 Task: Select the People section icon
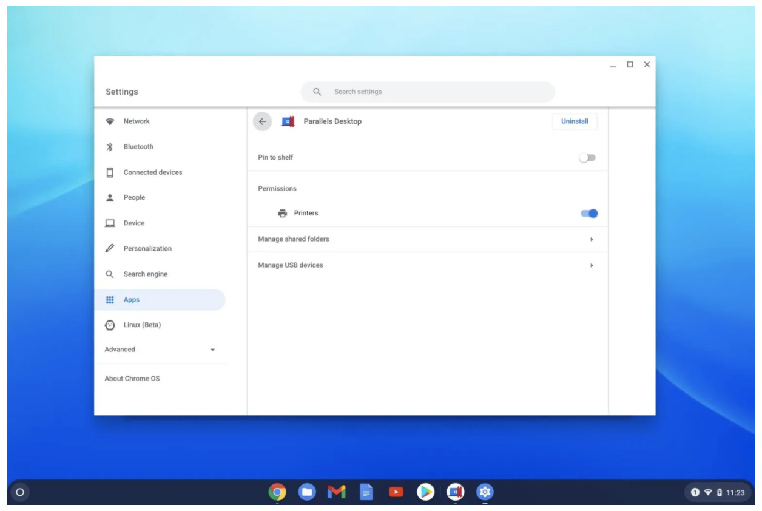click(x=110, y=197)
